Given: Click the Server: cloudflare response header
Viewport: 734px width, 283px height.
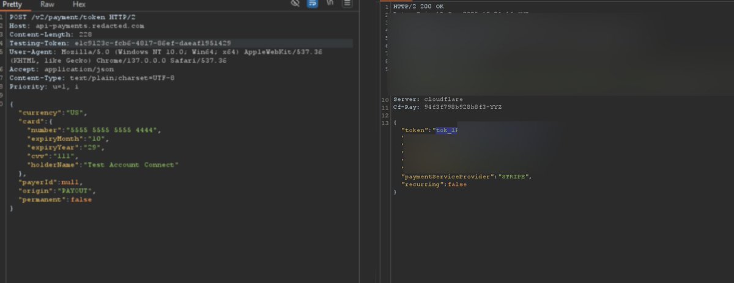Looking at the screenshot, I should [x=428, y=99].
